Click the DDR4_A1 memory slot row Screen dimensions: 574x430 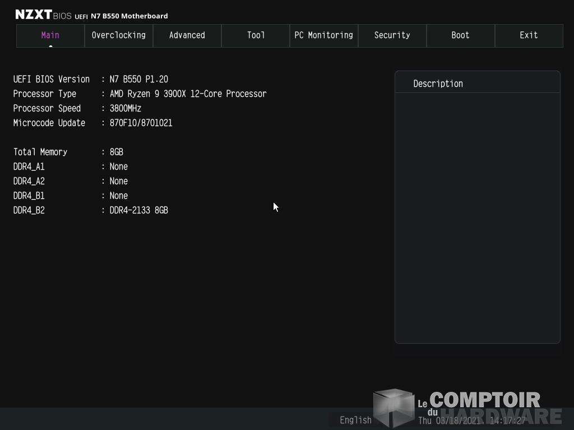(71, 167)
